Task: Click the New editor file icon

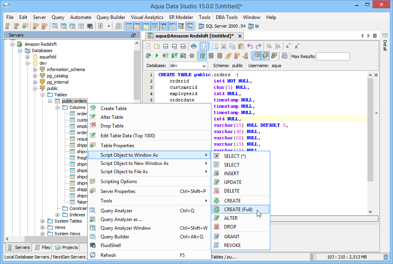Action: point(148,46)
